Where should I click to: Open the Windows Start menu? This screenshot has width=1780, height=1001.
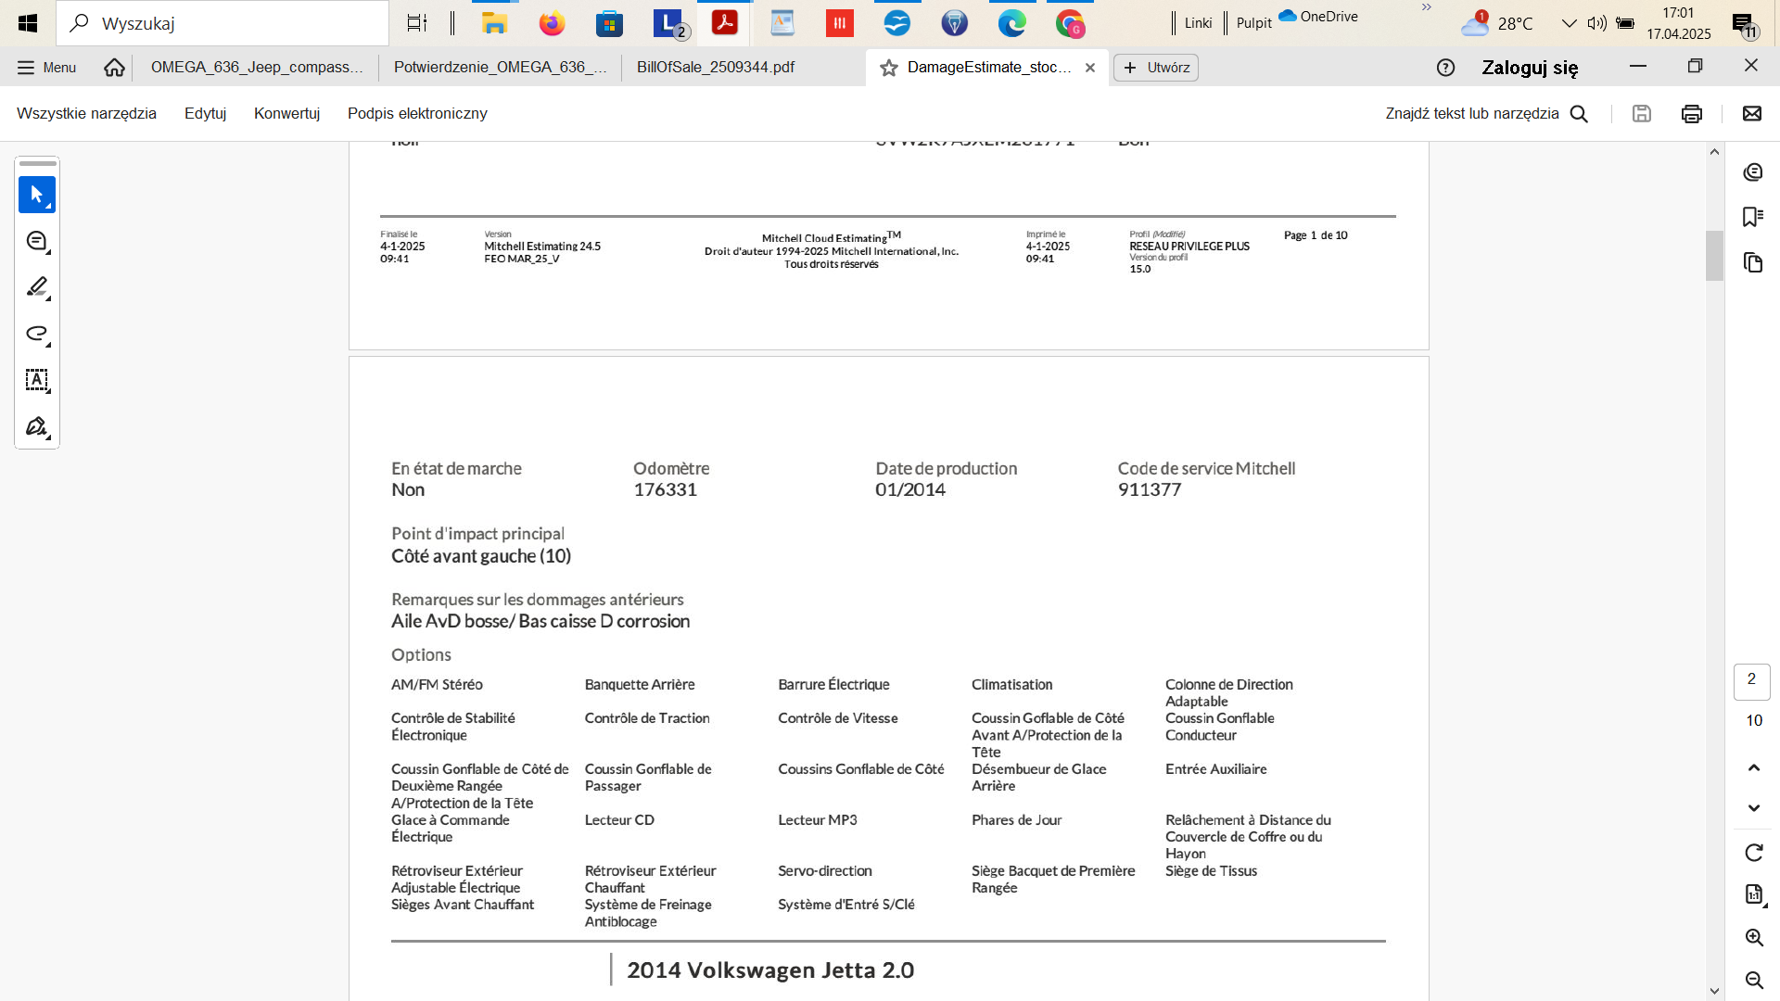[x=28, y=23]
